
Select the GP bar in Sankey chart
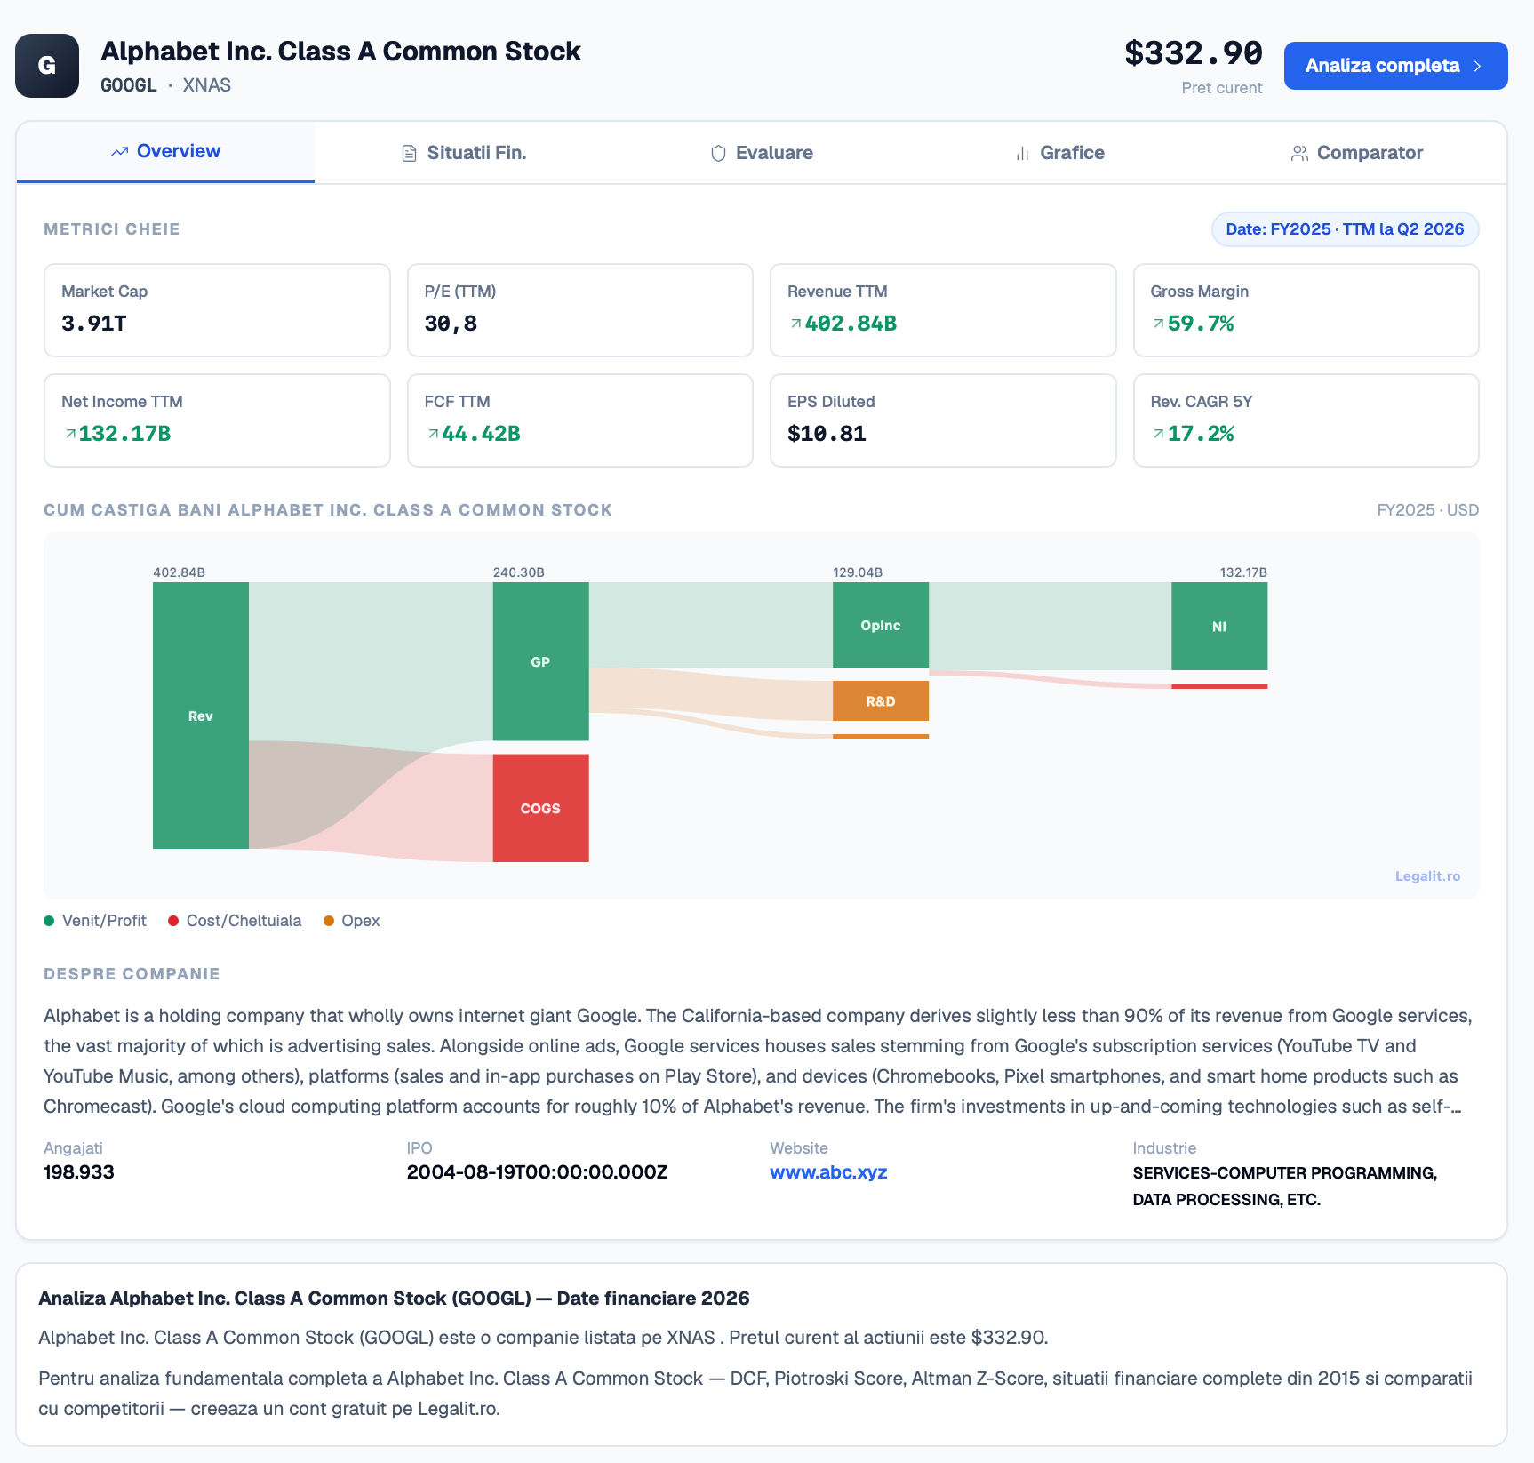click(x=540, y=661)
